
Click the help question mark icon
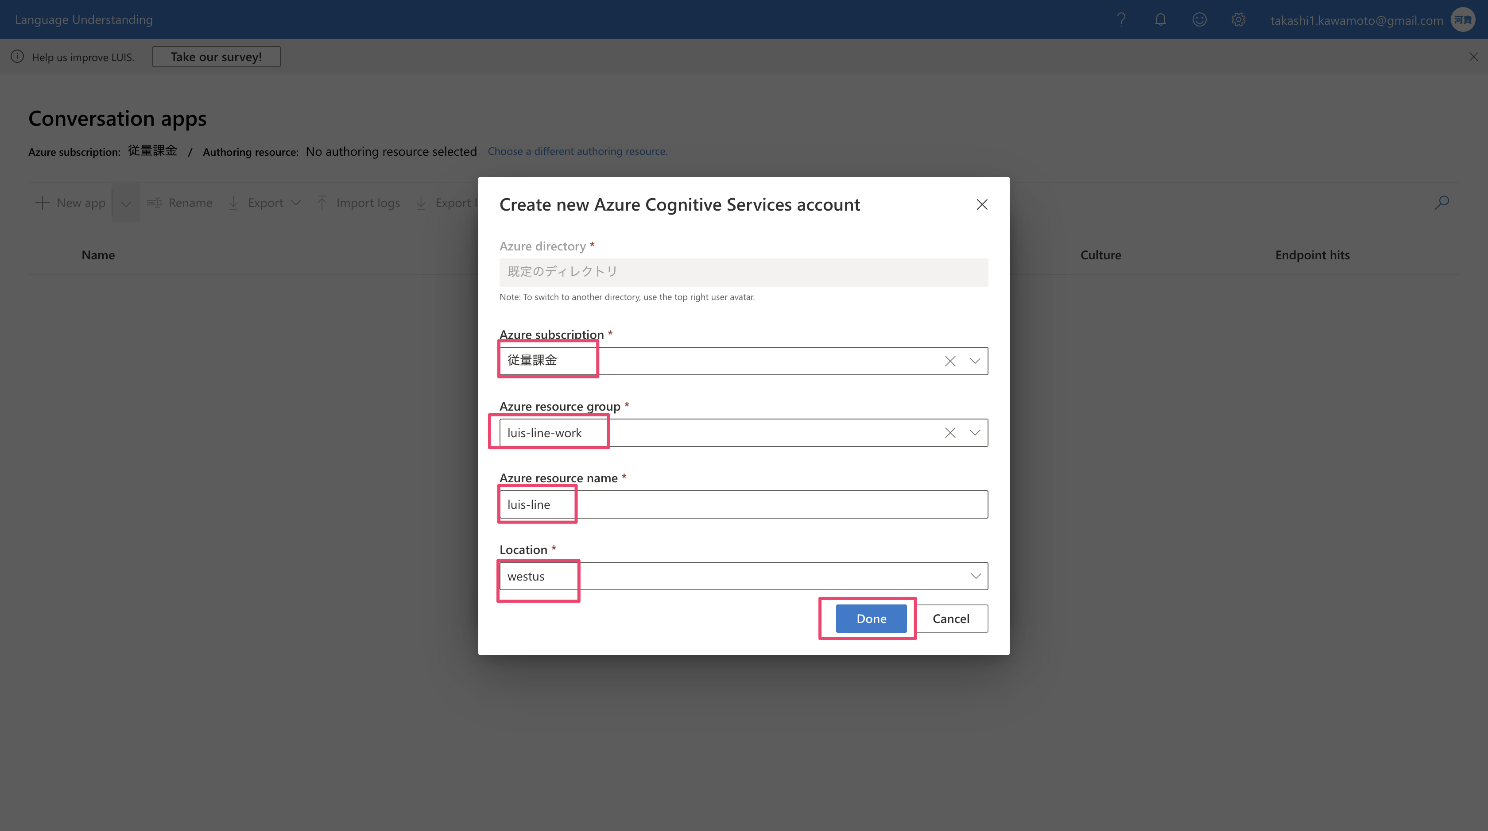(1121, 19)
